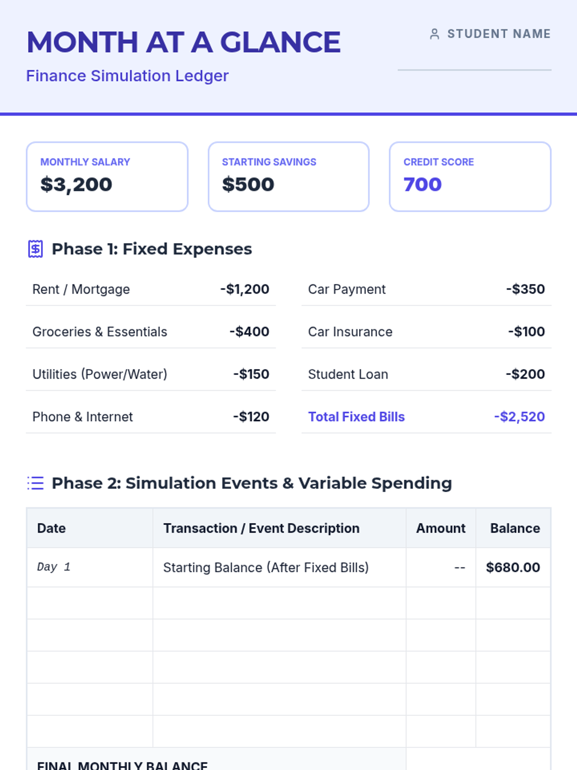Click the Balance column header
577x770 pixels.
pyautogui.click(x=514, y=528)
